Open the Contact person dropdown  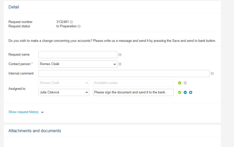78,64
